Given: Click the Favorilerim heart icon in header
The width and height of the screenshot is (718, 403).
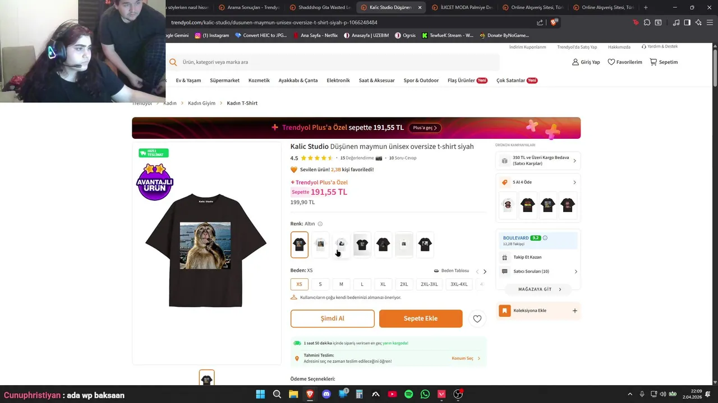Looking at the screenshot, I should [611, 62].
